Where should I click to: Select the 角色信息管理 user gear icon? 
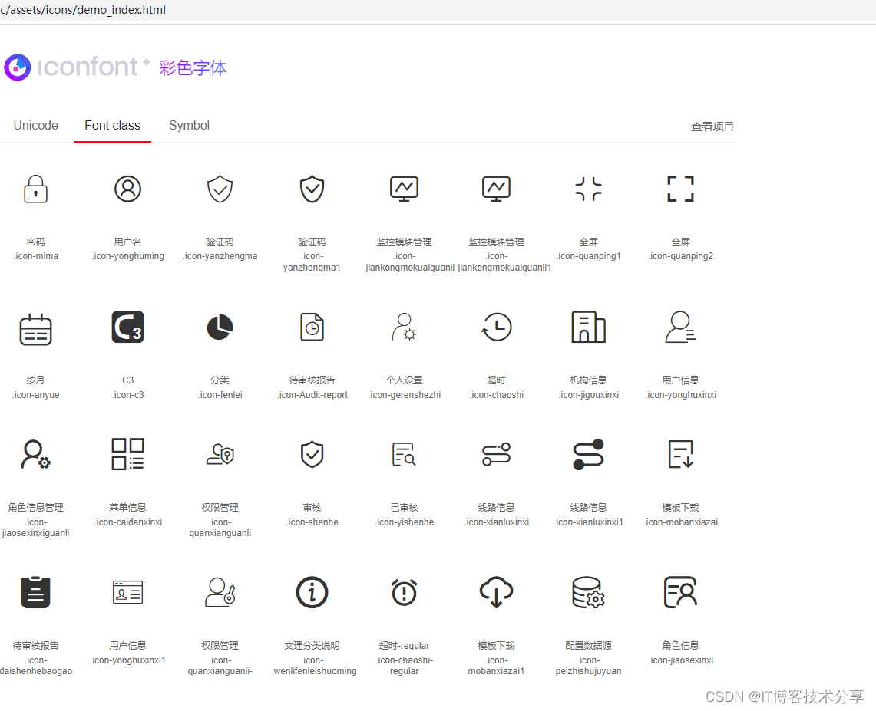click(36, 454)
